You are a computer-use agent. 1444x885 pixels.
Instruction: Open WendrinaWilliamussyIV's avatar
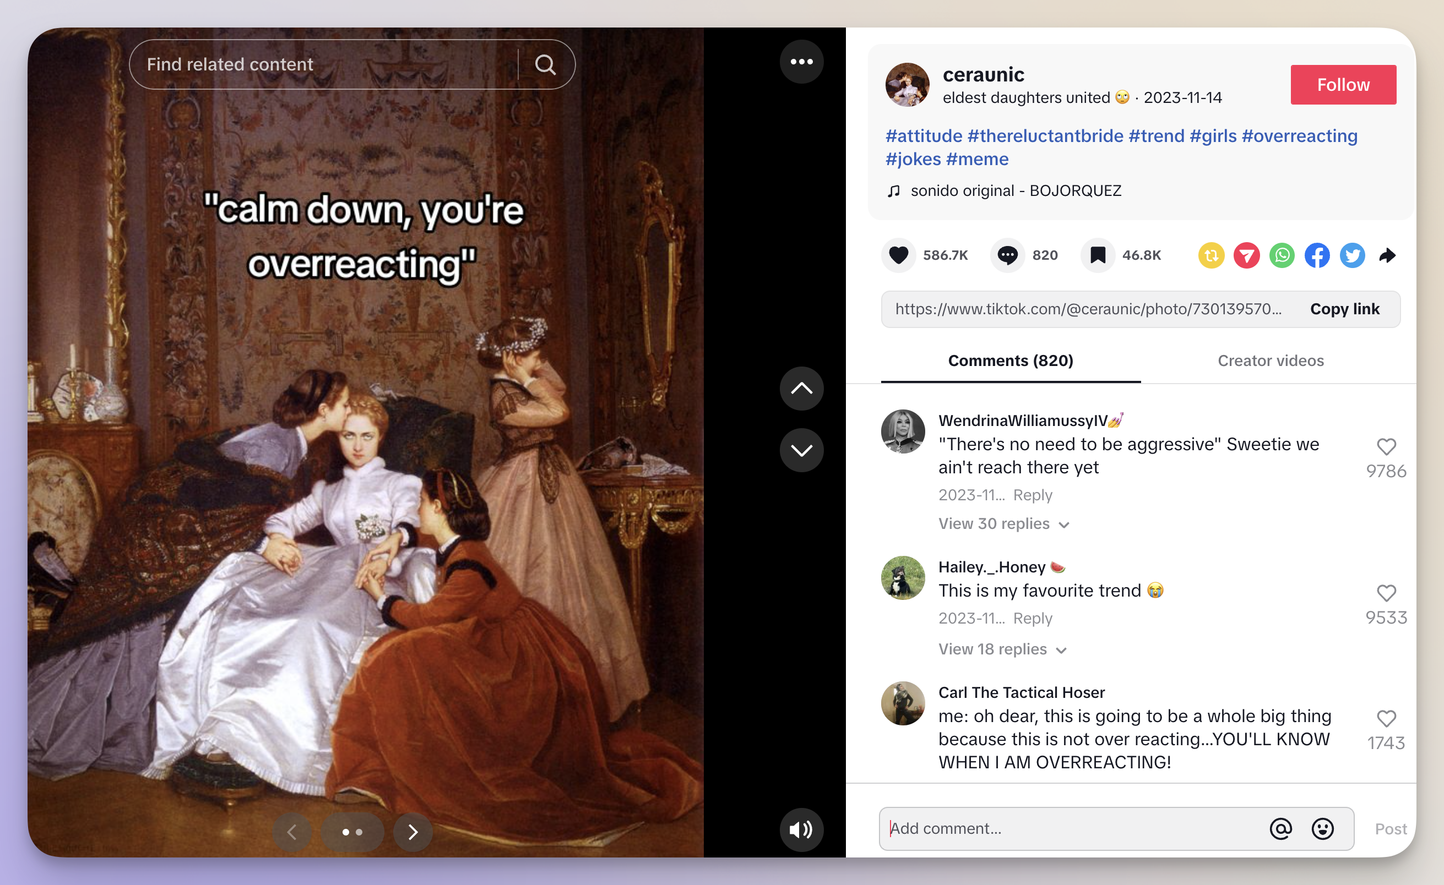click(x=903, y=431)
